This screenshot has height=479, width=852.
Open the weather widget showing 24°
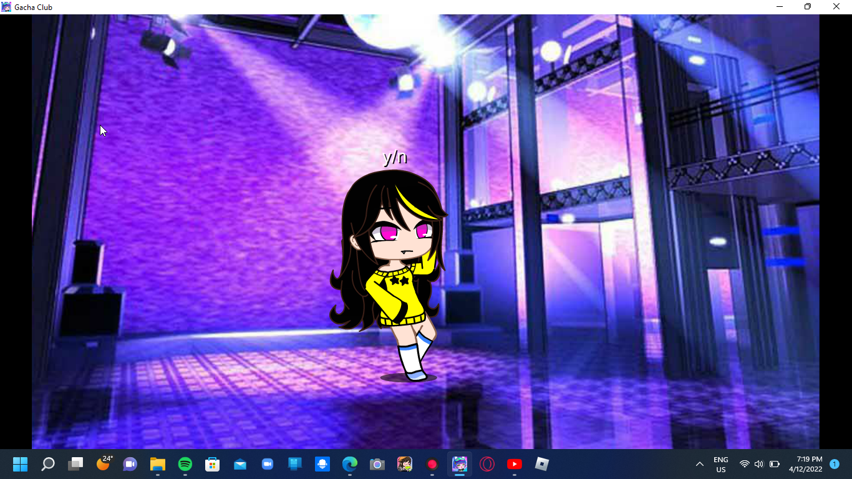tap(104, 463)
